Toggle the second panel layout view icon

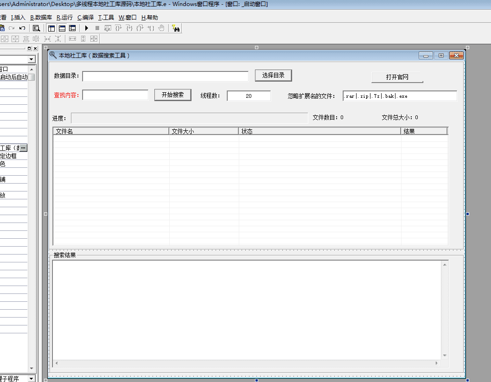pos(62,28)
